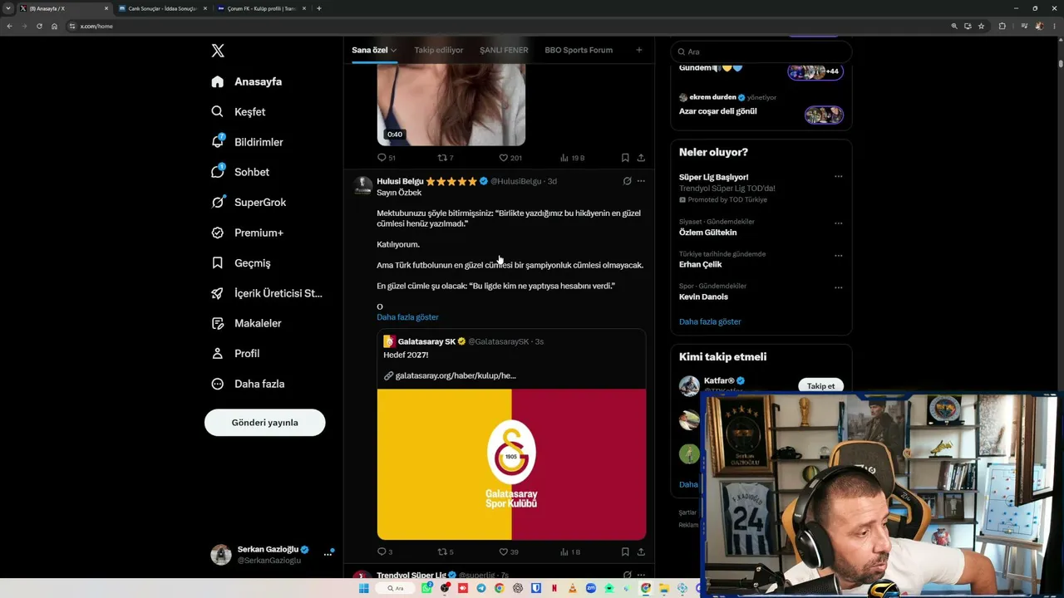This screenshot has width=1064, height=598.
Task: Open more options on Hulusi Belgu post
Action: [641, 181]
